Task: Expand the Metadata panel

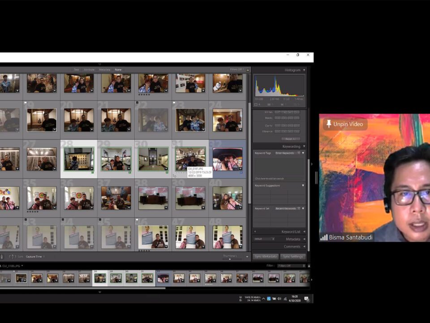Action: point(304,239)
